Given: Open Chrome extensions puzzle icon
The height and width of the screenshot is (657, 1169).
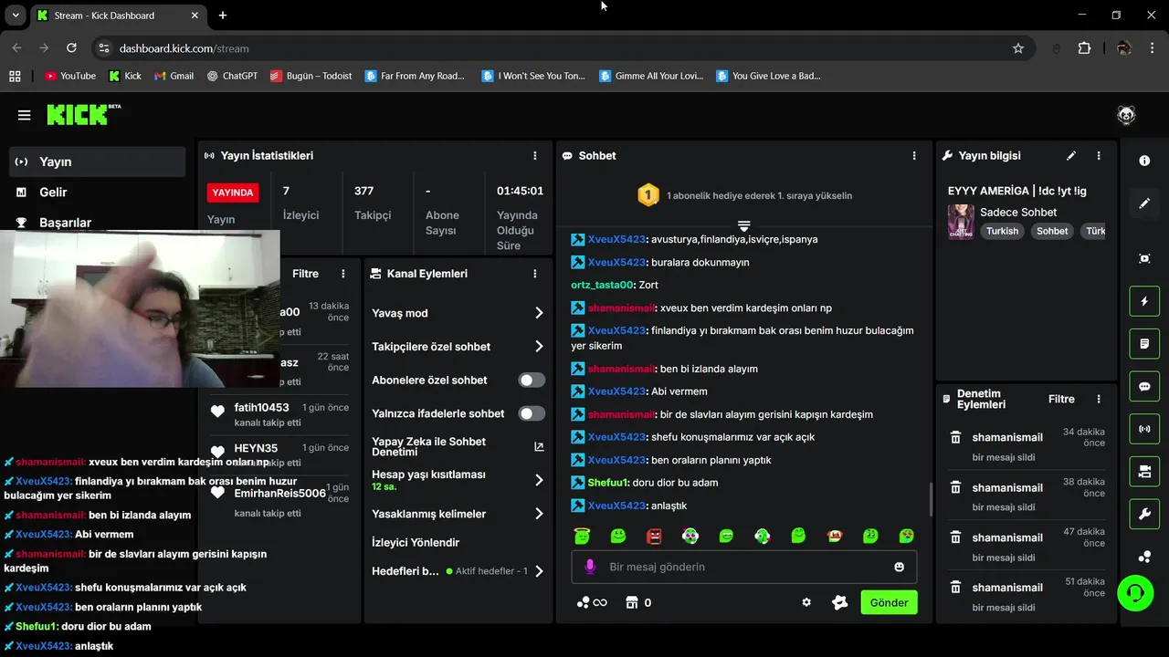Looking at the screenshot, I should click(1084, 48).
